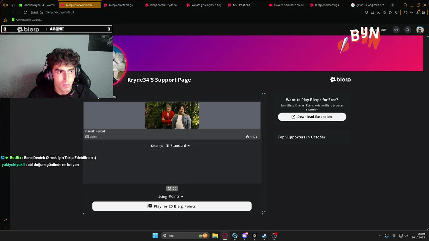Click the send/flow arrow icon in toolbar
Screen dimensions: 429x241
tap(390, 12)
